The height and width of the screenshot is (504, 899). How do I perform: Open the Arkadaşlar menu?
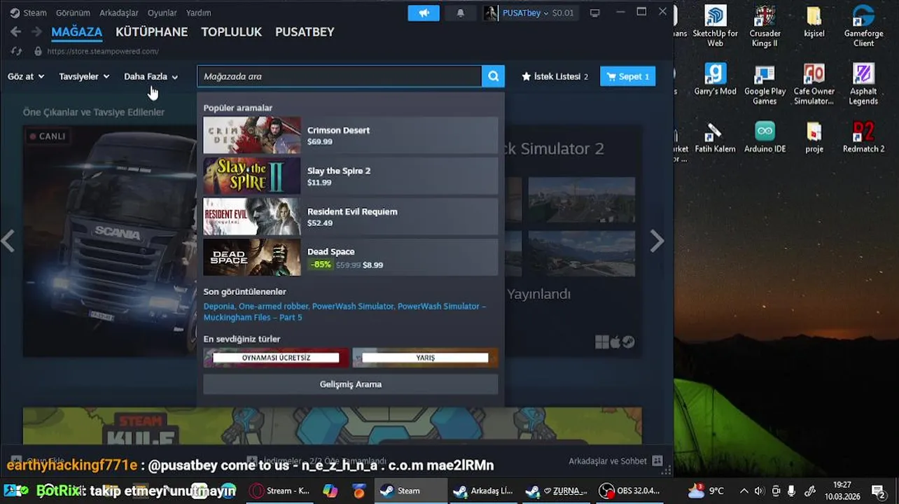[118, 13]
